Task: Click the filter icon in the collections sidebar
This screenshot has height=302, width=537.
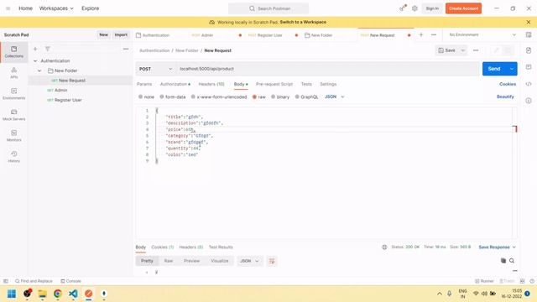Action: coord(48,49)
